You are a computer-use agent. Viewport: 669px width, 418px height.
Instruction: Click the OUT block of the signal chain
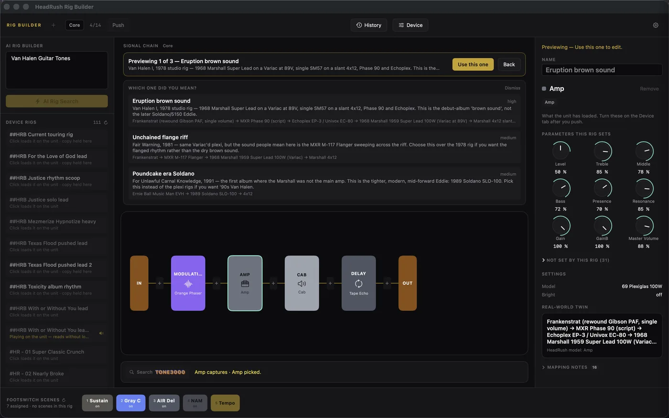click(408, 283)
